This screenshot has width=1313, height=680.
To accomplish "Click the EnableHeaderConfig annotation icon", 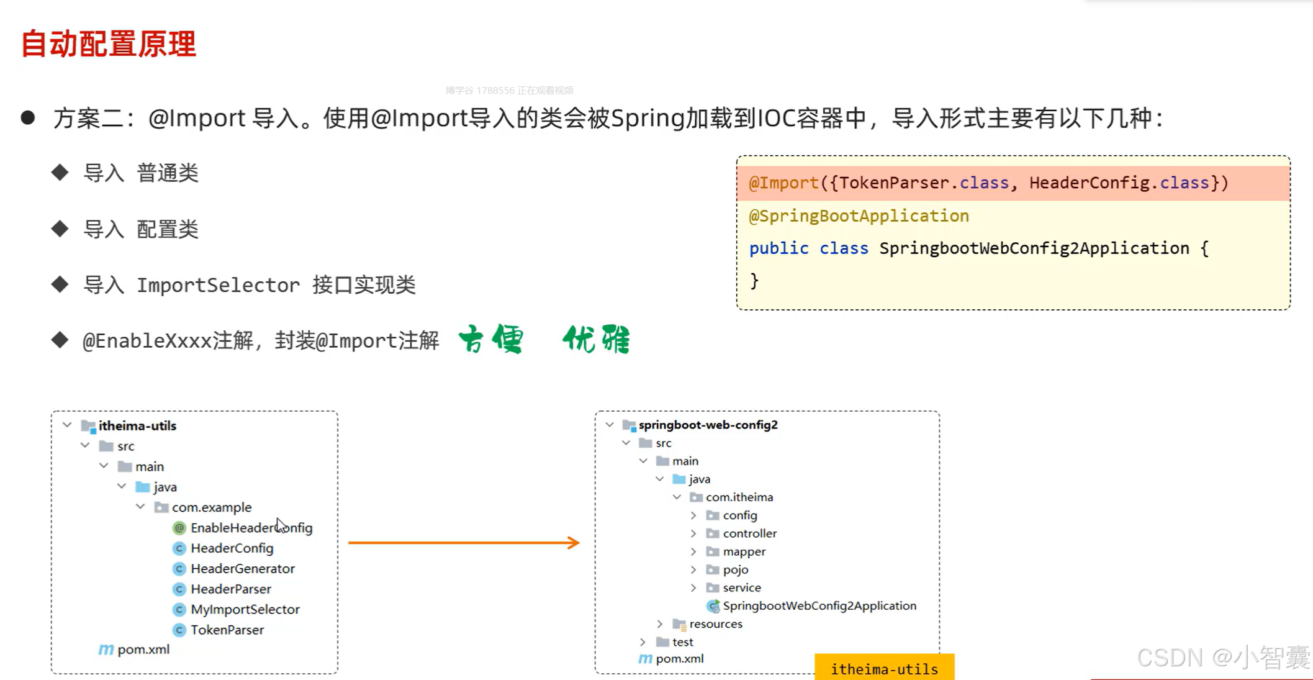I will click(179, 528).
